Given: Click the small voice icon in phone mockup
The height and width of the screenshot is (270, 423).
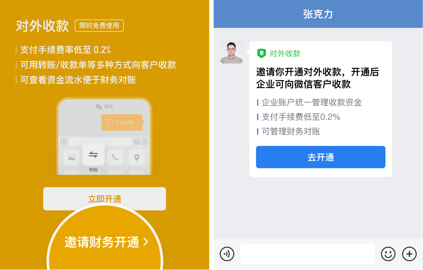Looking at the screenshot, I should coord(64,142).
